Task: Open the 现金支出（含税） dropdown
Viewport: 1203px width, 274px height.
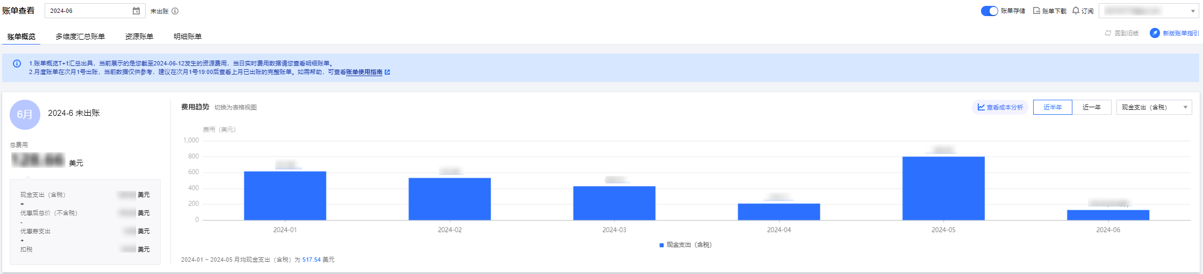Action: tap(1154, 107)
